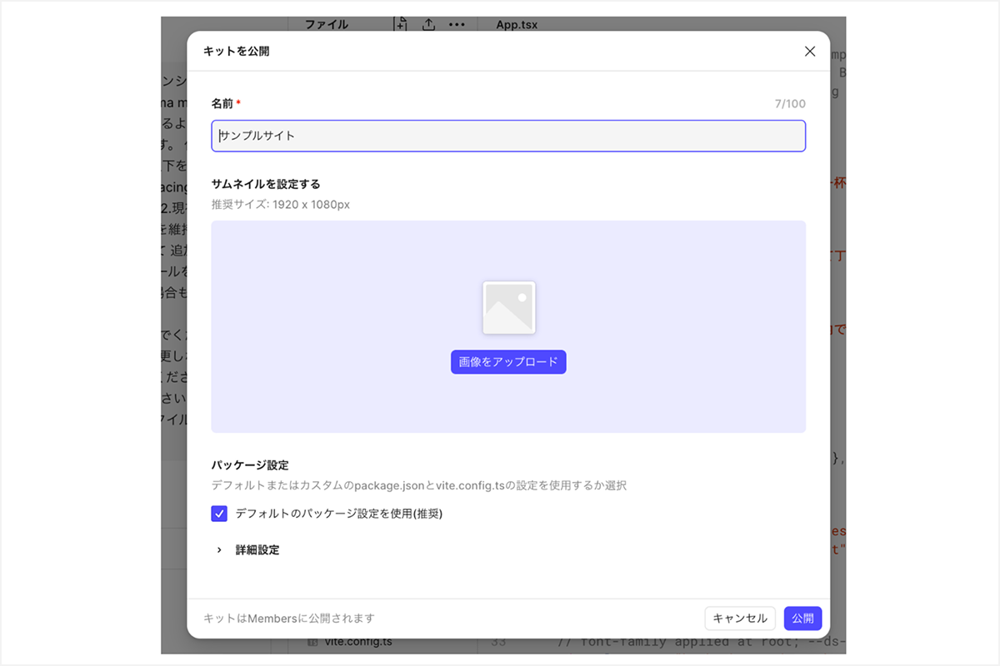This screenshot has width=1000, height=666.
Task: Publish the kit with the 公開 button
Action: [802, 619]
